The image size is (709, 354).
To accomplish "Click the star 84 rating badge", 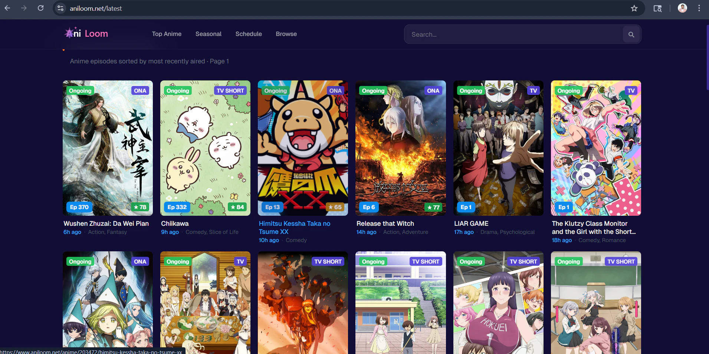I will [x=237, y=207].
